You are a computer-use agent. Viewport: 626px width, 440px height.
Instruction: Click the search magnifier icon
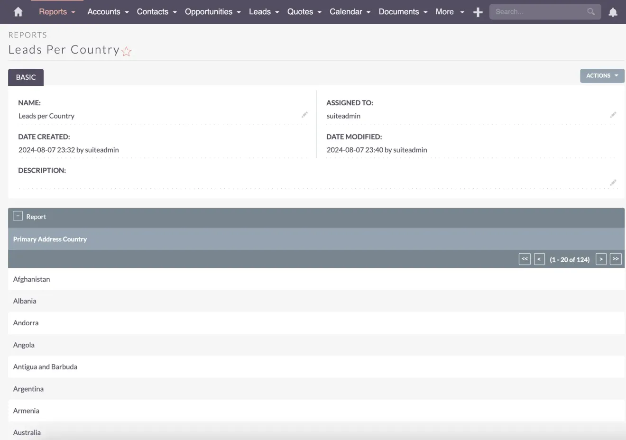click(x=590, y=11)
